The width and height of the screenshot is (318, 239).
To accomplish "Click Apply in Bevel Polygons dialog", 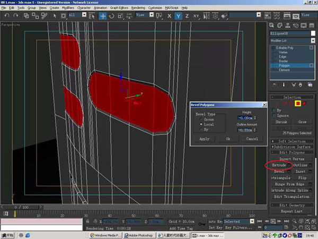I will (x=204, y=139).
